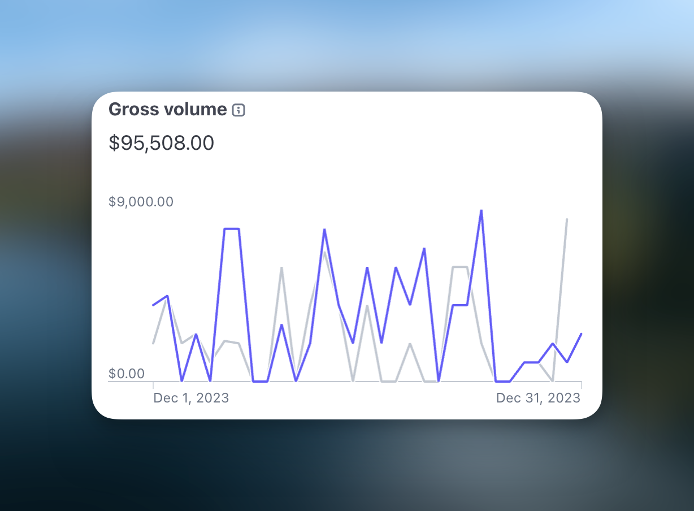
Task: Click the gray line's starting point
Action: (x=154, y=343)
